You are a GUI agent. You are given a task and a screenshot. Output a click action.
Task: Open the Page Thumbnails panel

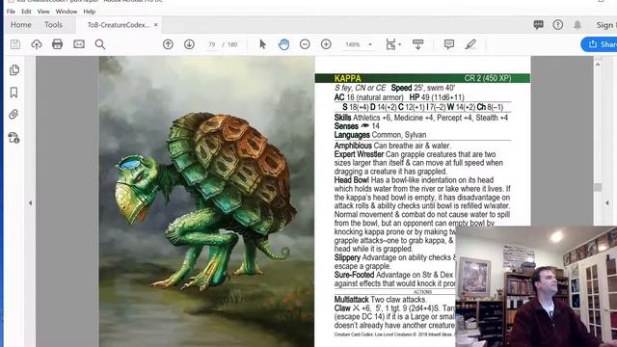tap(14, 70)
